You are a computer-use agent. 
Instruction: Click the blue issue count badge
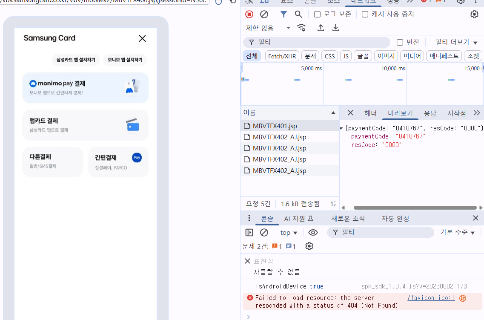point(291,246)
